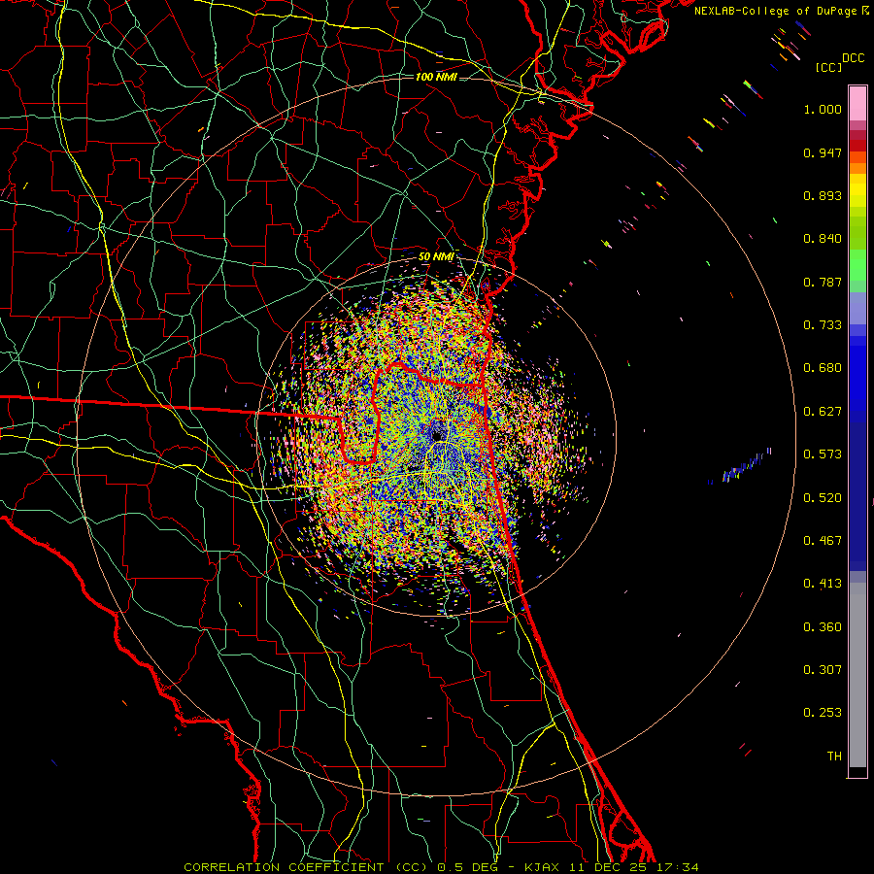This screenshot has width=874, height=874.
Task: Click the 0.947 legend value
Action: (x=823, y=152)
